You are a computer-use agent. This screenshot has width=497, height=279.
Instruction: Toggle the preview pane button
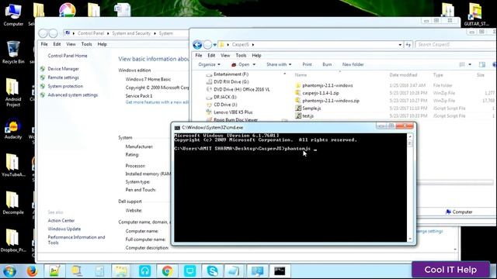tap(481, 64)
